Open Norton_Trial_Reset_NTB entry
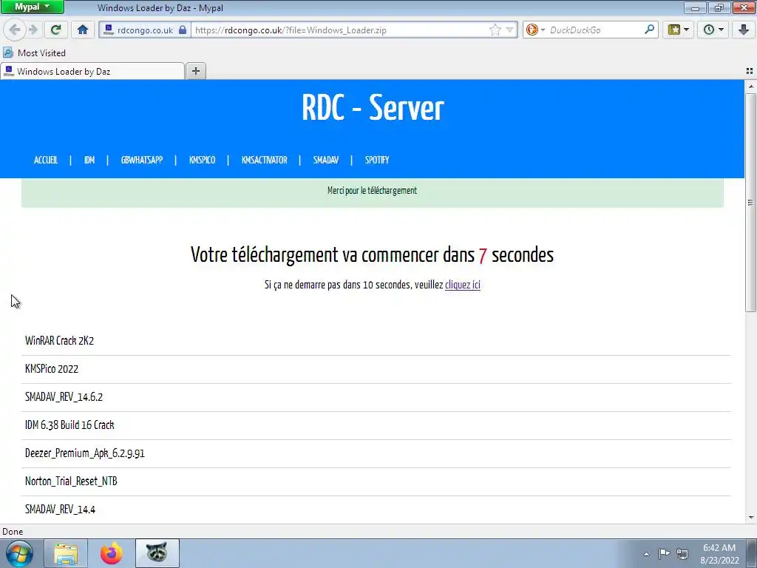 pyautogui.click(x=71, y=481)
